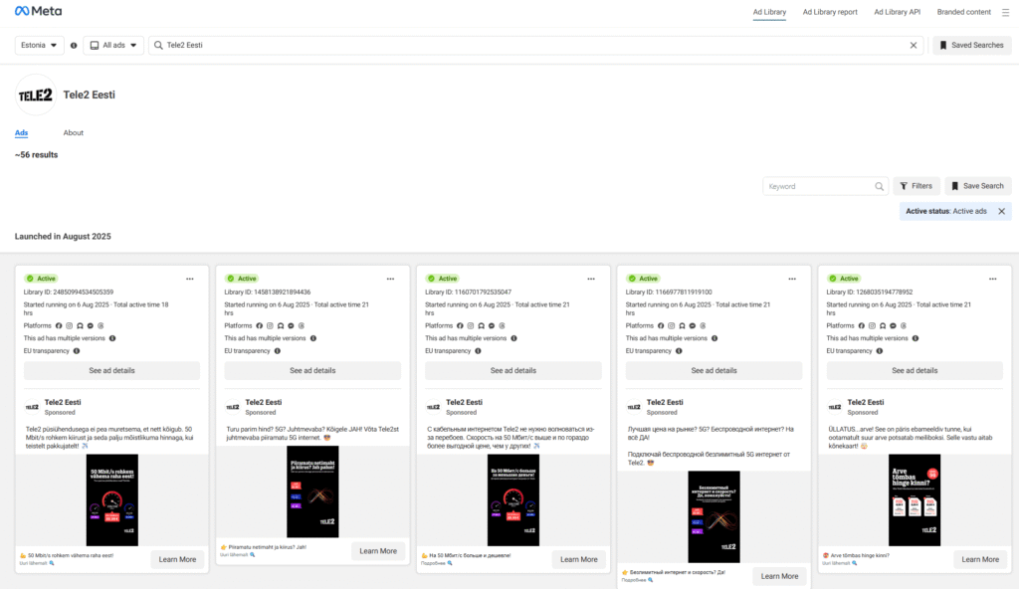Viewport: 1019px width, 589px height.
Task: Open the three-dot menu for ad 1268035194778952
Action: (x=992, y=279)
